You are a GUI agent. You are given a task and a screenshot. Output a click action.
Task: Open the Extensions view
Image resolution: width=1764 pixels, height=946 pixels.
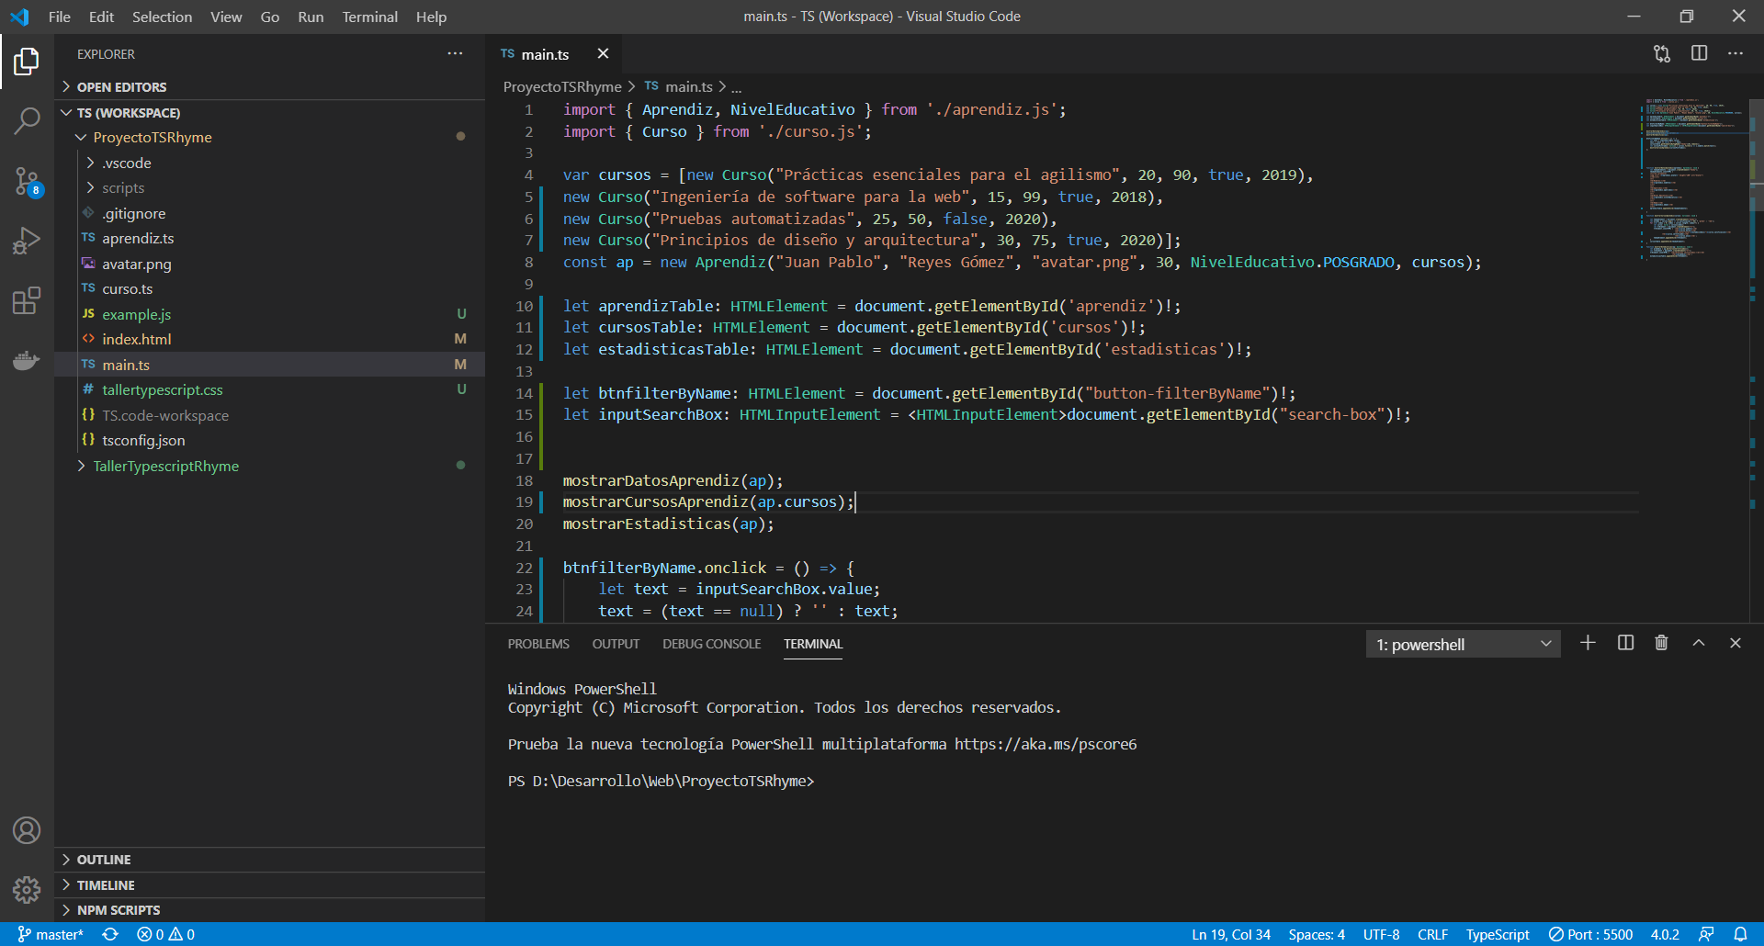point(27,300)
